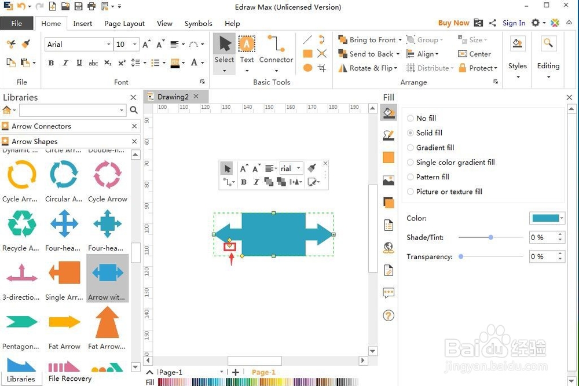Image resolution: width=579 pixels, height=386 pixels.
Task: Add a new page with plus icon
Action: [235, 372]
